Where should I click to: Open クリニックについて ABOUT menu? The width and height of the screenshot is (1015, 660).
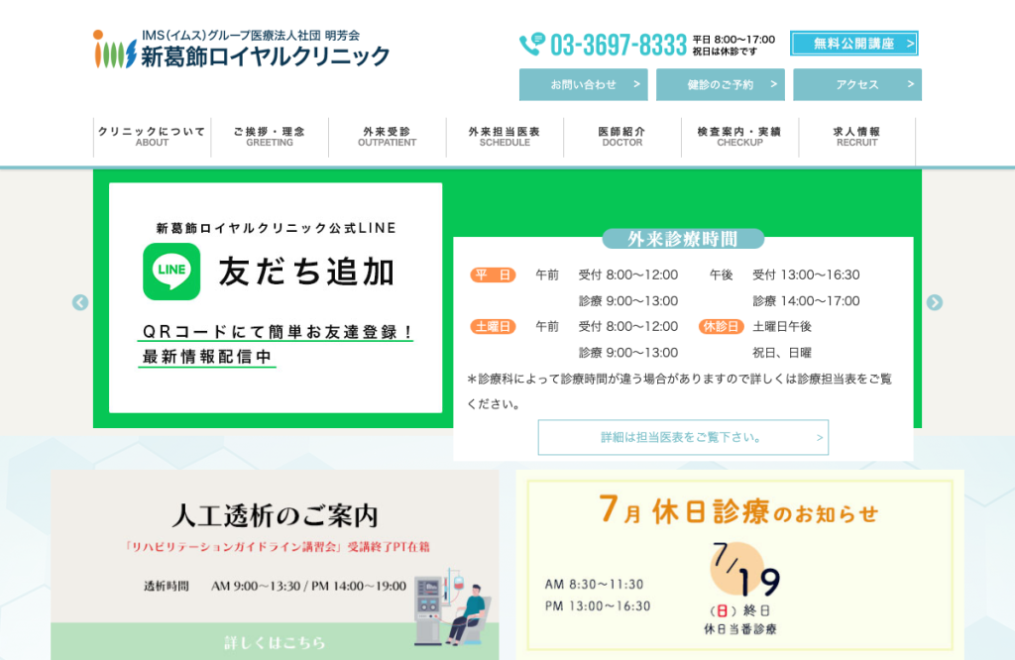(x=152, y=137)
